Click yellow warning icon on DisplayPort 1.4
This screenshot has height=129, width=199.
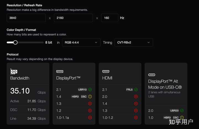point(90,97)
